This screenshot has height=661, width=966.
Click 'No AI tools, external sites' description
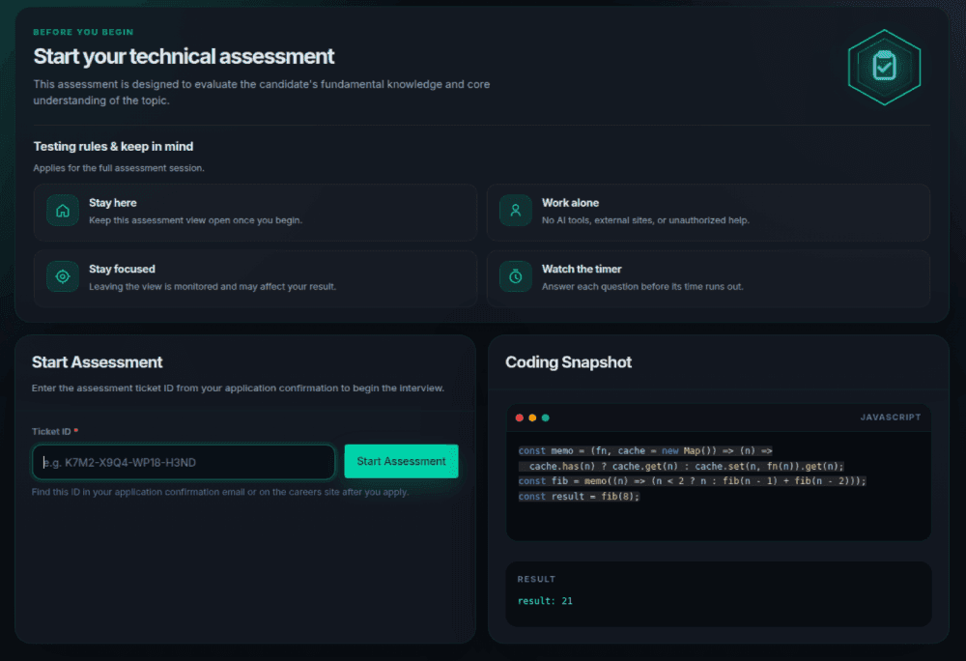coord(645,220)
